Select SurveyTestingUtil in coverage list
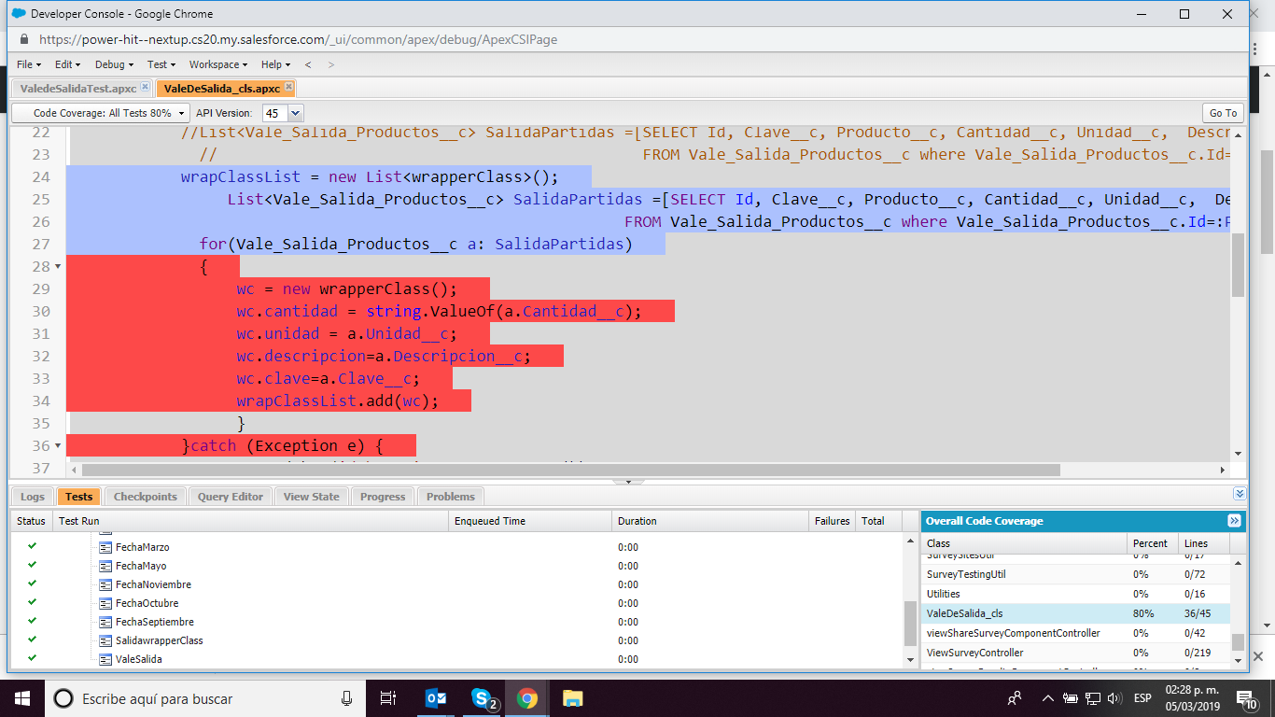 [x=1075, y=574]
